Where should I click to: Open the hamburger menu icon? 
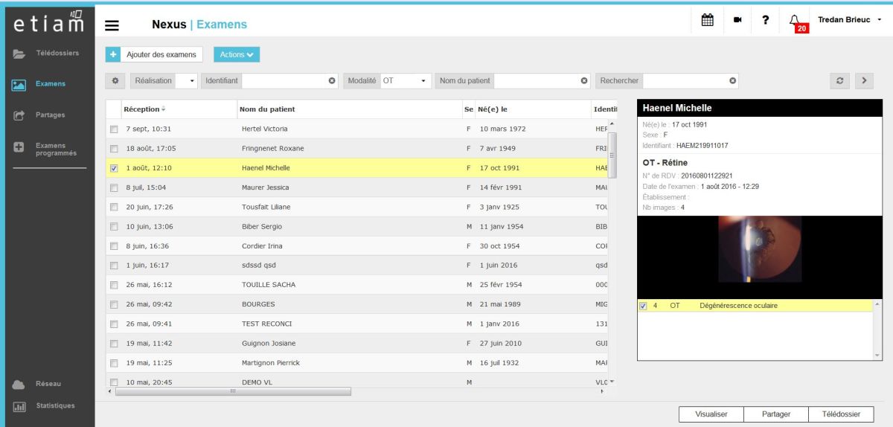click(112, 25)
